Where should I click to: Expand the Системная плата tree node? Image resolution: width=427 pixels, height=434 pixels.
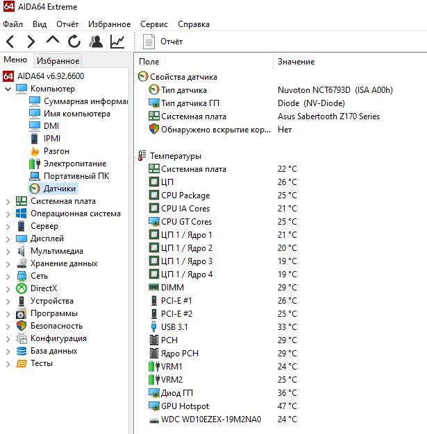tap(8, 202)
